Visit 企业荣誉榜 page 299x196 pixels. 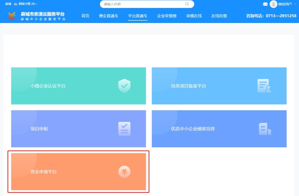(167, 16)
